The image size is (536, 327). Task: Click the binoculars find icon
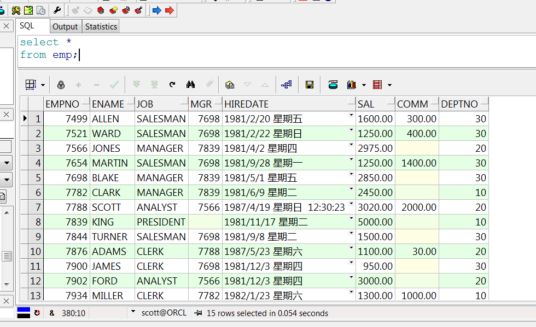190,84
